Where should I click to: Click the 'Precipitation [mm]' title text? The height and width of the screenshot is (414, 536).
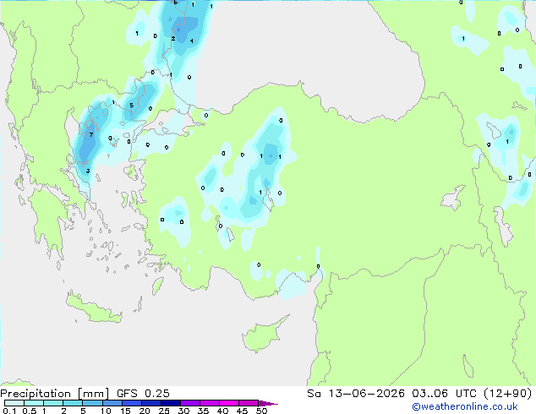click(55, 394)
